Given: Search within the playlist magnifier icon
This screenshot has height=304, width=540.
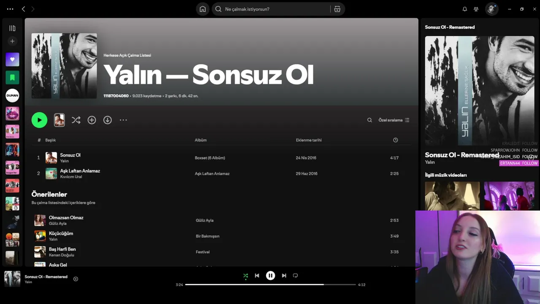Looking at the screenshot, I should 370,120.
